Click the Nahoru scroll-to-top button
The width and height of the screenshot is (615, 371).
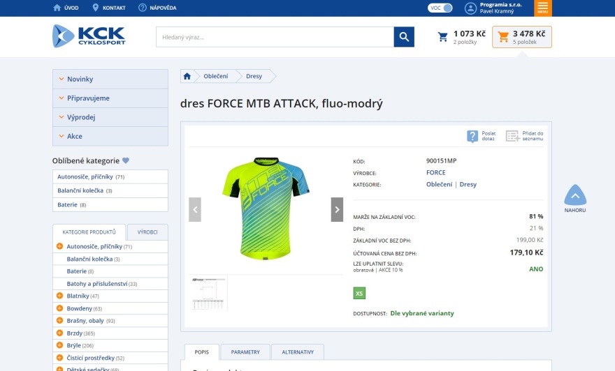[x=575, y=199]
